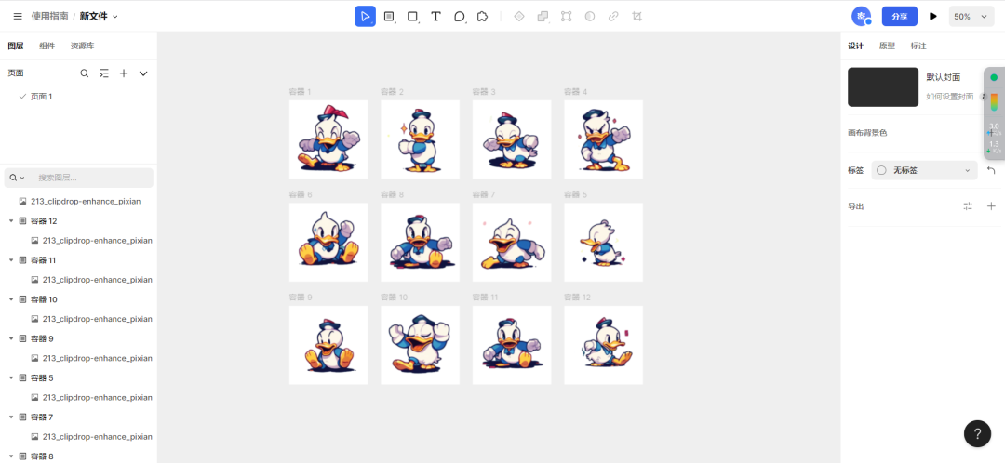Add an export setting with plus icon
Screen dimensions: 1005x463
tap(992, 206)
